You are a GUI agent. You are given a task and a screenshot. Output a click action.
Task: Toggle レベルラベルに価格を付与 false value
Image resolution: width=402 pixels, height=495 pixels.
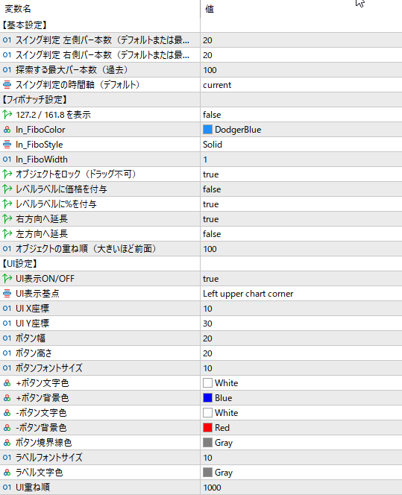(301, 189)
